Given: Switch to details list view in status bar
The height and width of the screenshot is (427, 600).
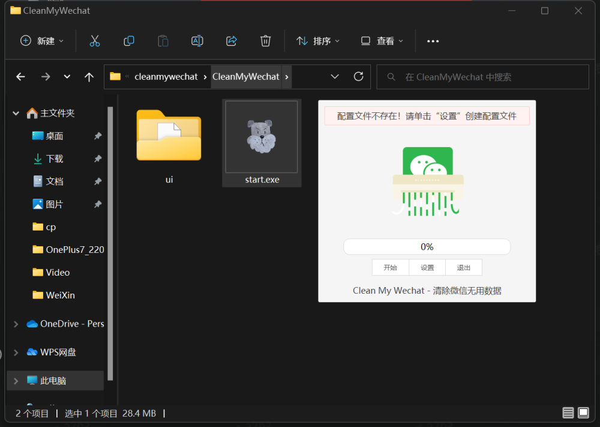Looking at the screenshot, I should point(568,413).
